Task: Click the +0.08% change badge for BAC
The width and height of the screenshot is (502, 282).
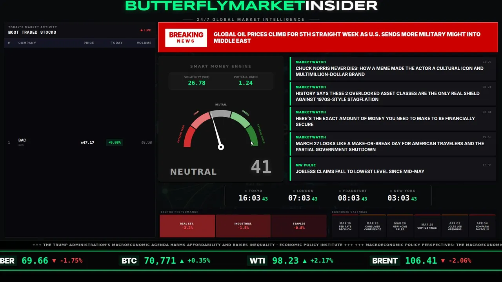Action: pos(115,143)
